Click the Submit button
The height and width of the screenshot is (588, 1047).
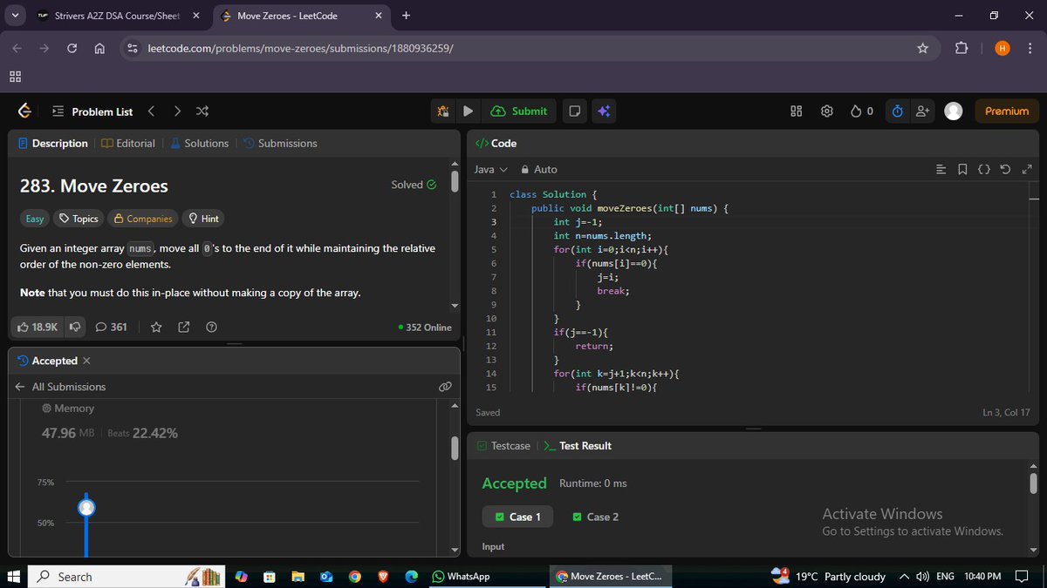pyautogui.click(x=520, y=111)
